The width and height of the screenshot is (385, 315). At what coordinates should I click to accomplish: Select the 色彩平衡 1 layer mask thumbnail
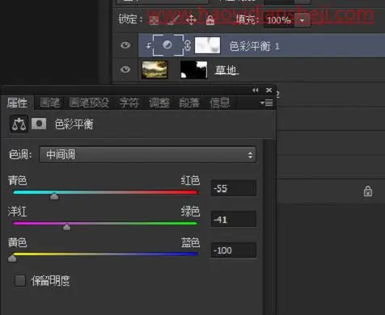pos(207,45)
